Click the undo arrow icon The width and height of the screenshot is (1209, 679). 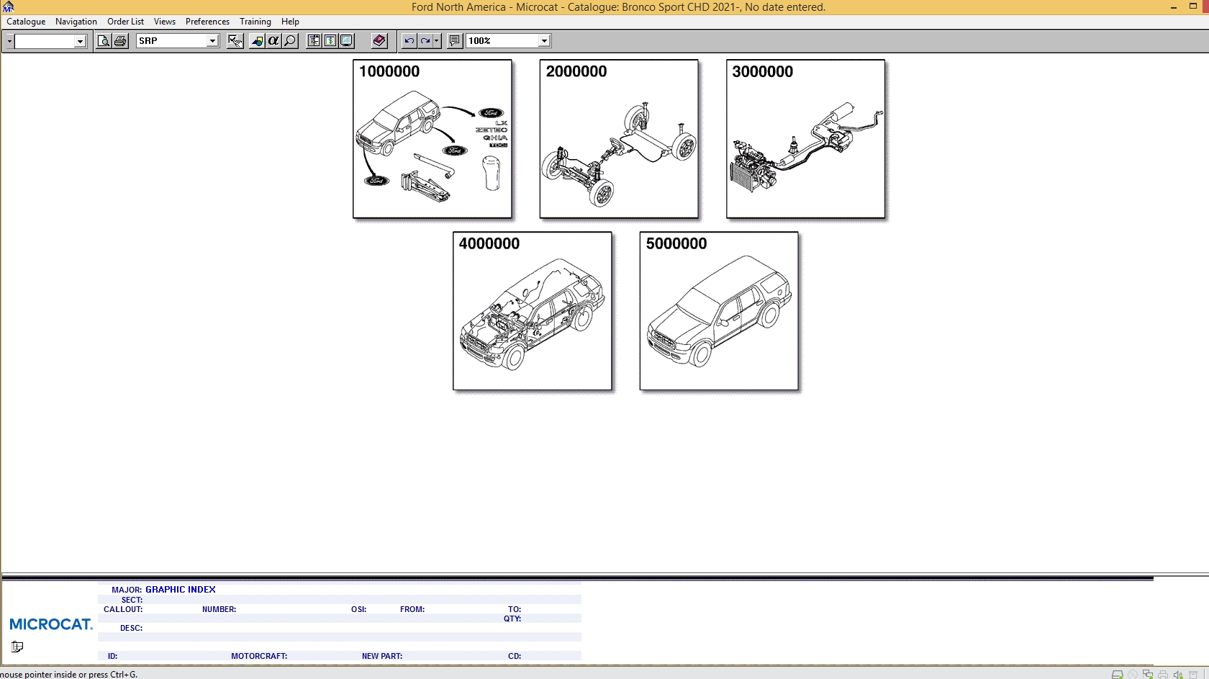click(409, 41)
